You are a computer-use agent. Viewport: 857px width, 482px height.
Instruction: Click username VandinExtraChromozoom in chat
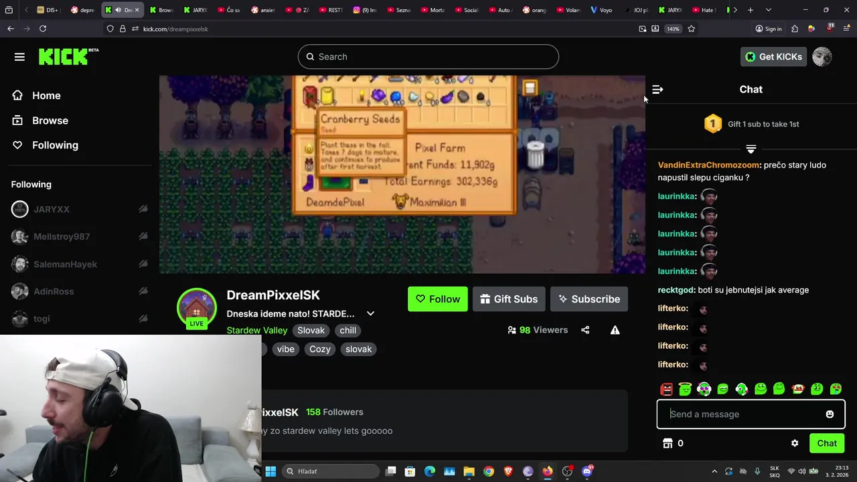point(709,165)
